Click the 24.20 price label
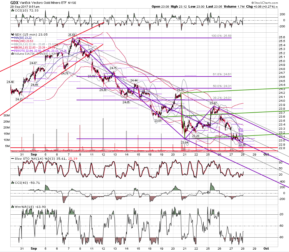 click(180, 90)
